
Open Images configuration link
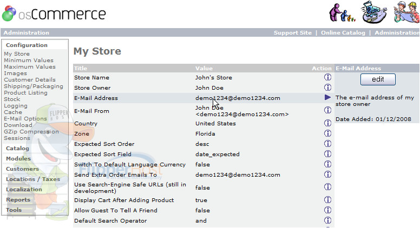point(15,73)
